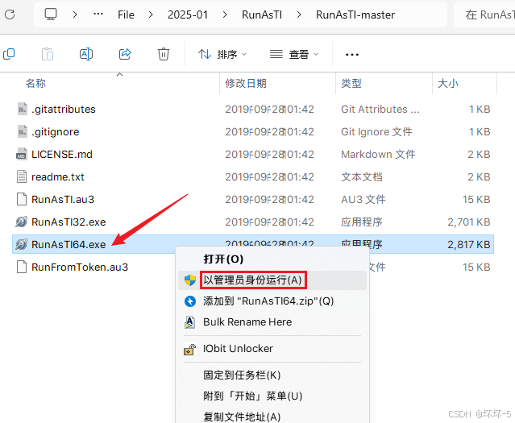Expand chevron after the monitor icon
The width and height of the screenshot is (515, 423).
pos(75,15)
